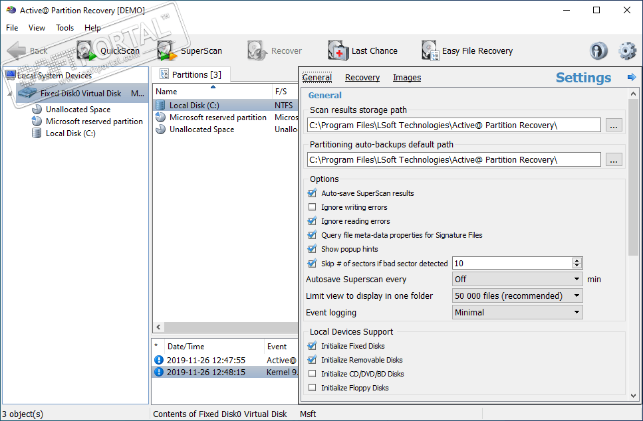This screenshot has height=421, width=643.
Task: Open the Last Chance recovery tool
Action: click(363, 50)
